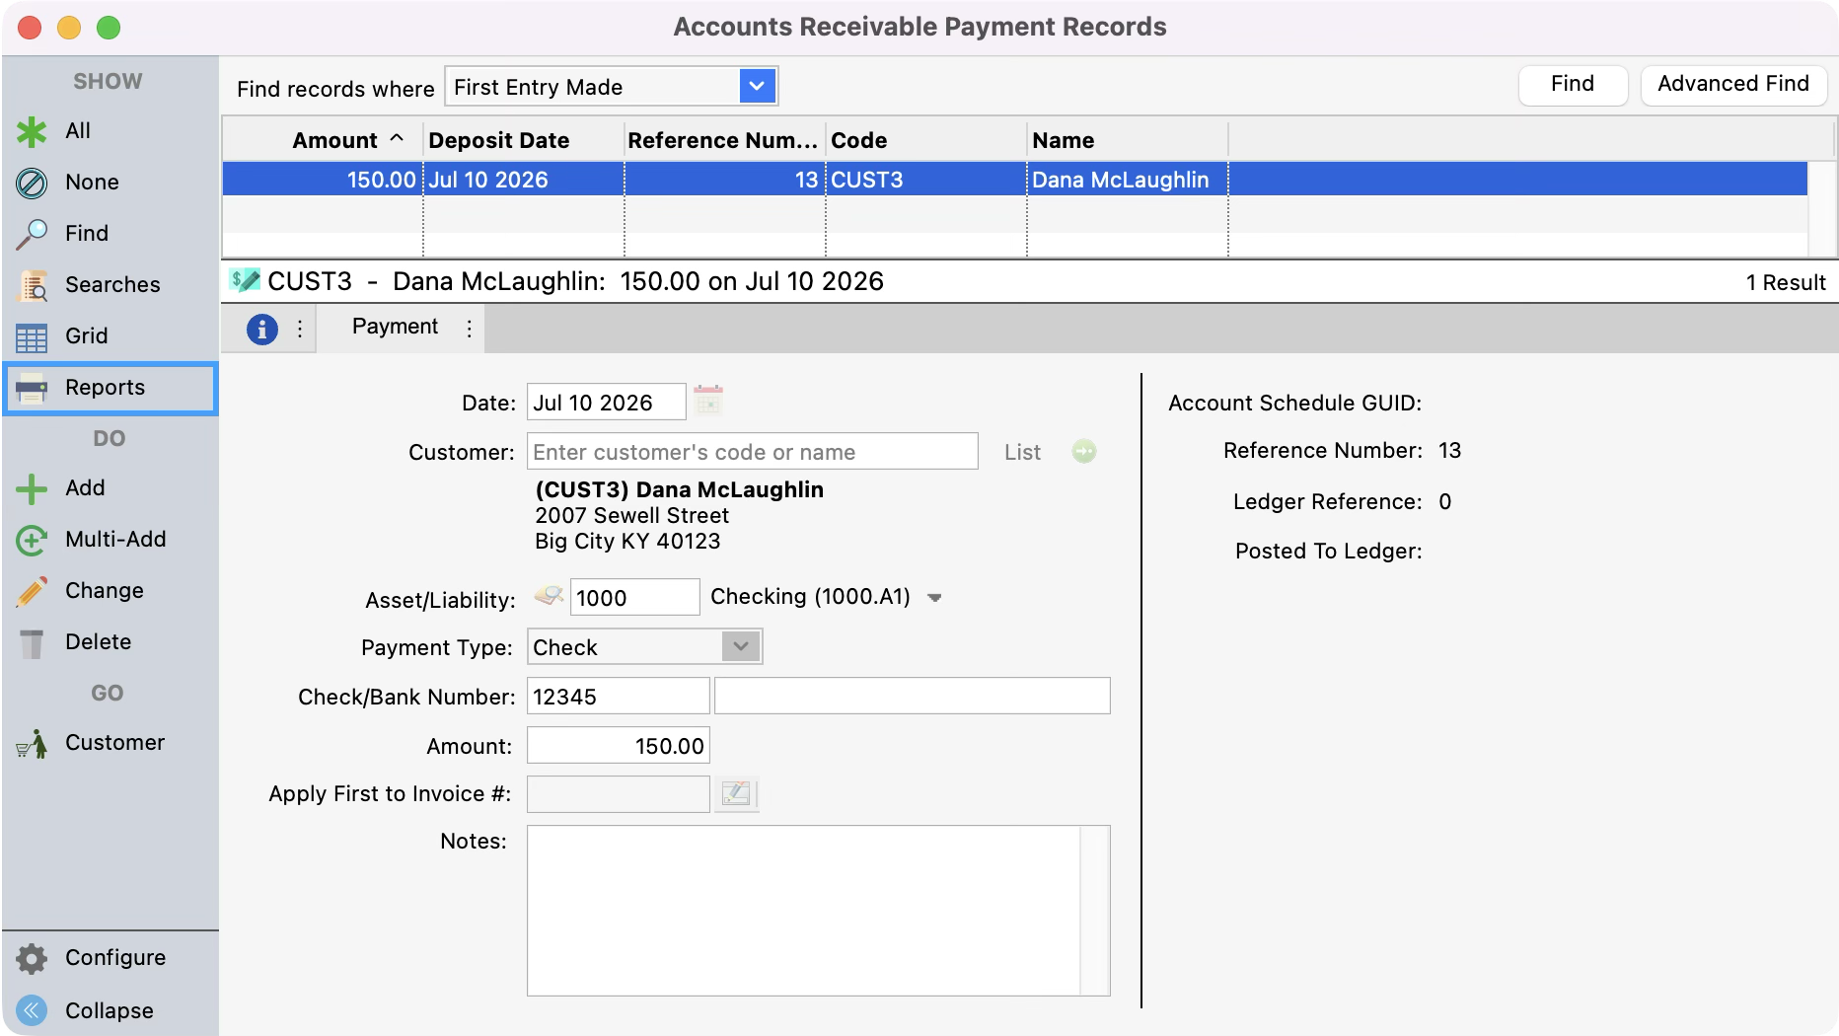Click the customer List link
This screenshot has width=1839, height=1036.
coord(1022,452)
